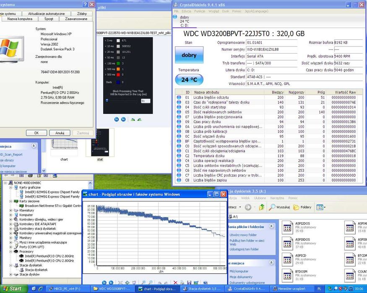Expand Porty (COM i LPT) node
This screenshot has height=293, width=367.
pos(11,247)
